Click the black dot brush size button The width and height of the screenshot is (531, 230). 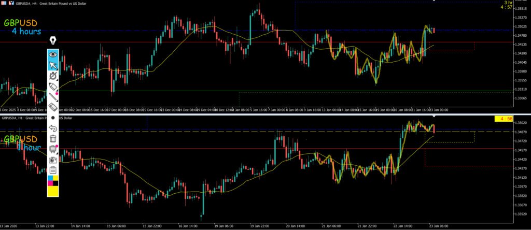click(52, 117)
